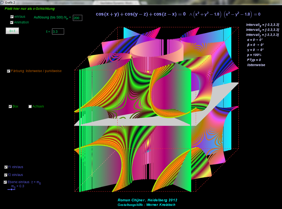
Task: Toggle the top ein/aus plot checkbox
Action: point(12,17)
